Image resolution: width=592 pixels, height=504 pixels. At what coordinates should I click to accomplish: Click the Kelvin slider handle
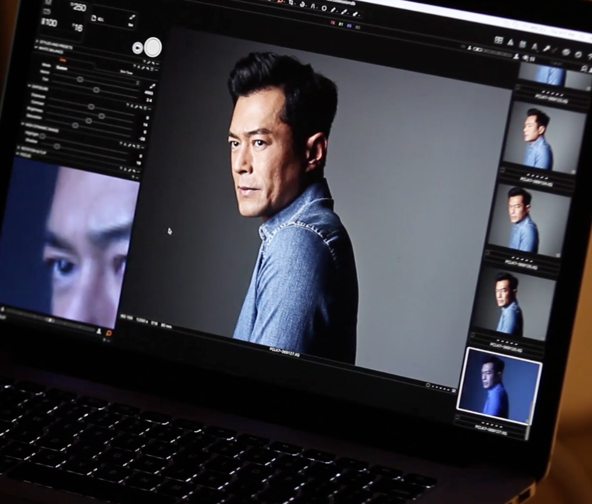pos(80,79)
